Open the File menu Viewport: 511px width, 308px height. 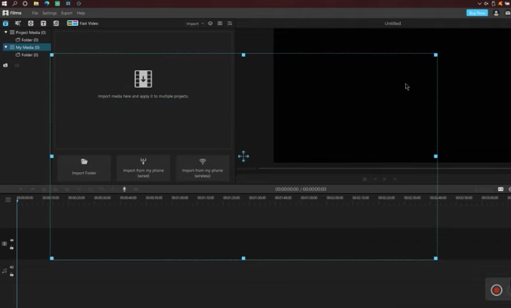pyautogui.click(x=35, y=13)
